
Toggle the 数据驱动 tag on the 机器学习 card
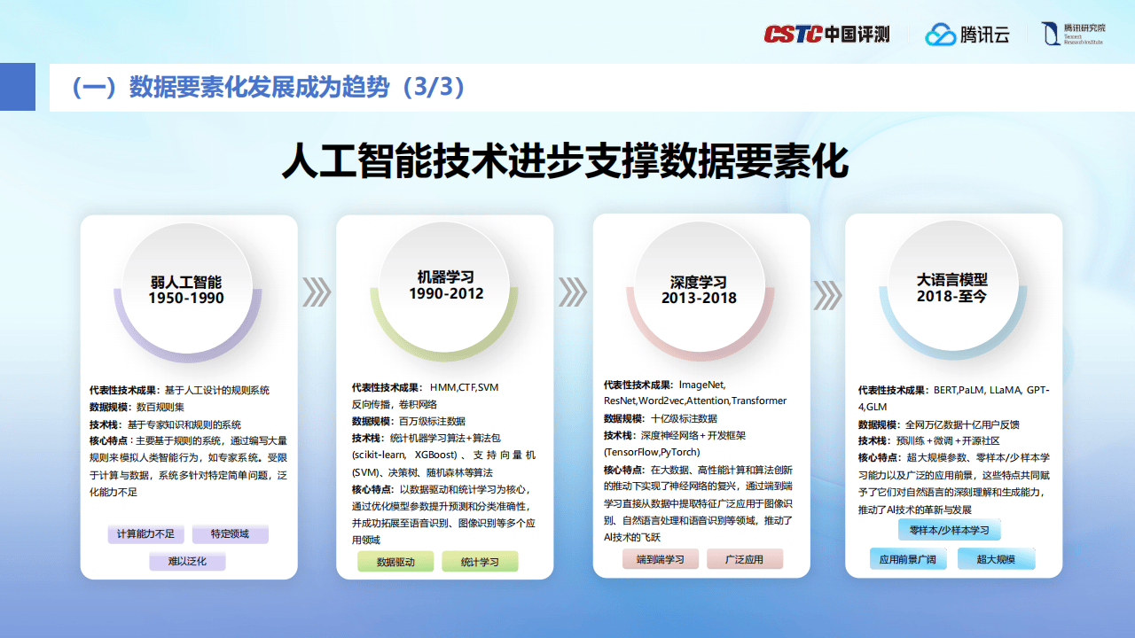395,561
